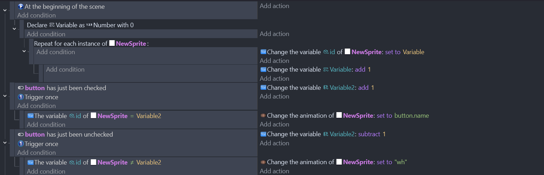Click the animation icon before the set to "wh" action
Screen dimensions: 544x175
click(263, 162)
